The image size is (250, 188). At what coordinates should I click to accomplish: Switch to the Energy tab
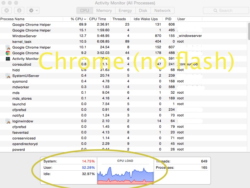click(125, 10)
